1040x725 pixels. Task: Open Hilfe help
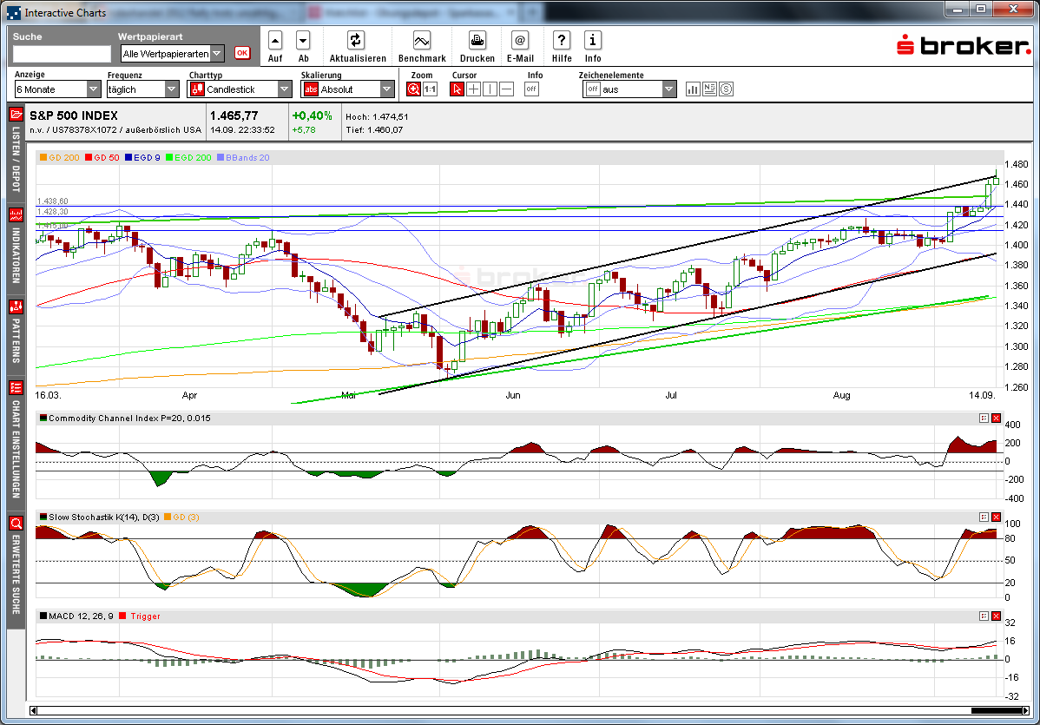click(561, 41)
